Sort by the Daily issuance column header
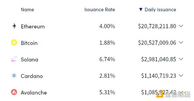Screen dimensions: 194x101 [x=160, y=10]
